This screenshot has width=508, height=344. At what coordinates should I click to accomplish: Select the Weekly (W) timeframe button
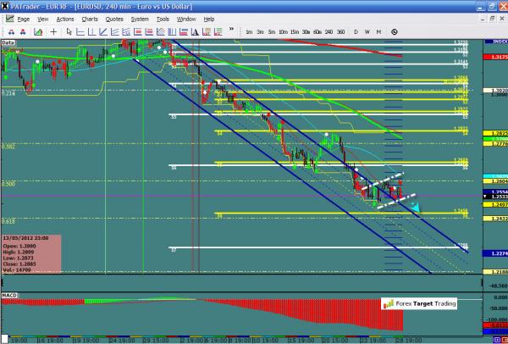pyautogui.click(x=367, y=31)
